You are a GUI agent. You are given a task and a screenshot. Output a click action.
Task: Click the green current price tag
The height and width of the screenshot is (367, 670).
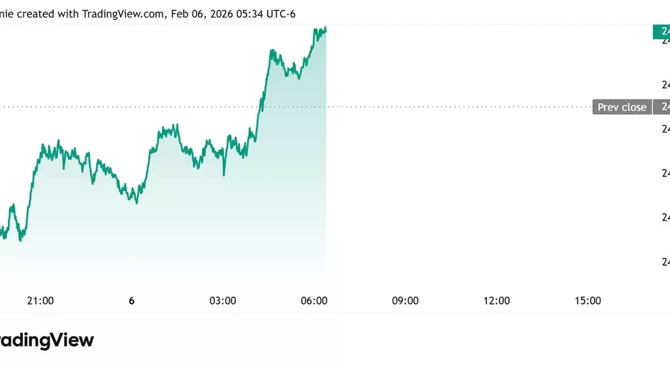(x=661, y=31)
